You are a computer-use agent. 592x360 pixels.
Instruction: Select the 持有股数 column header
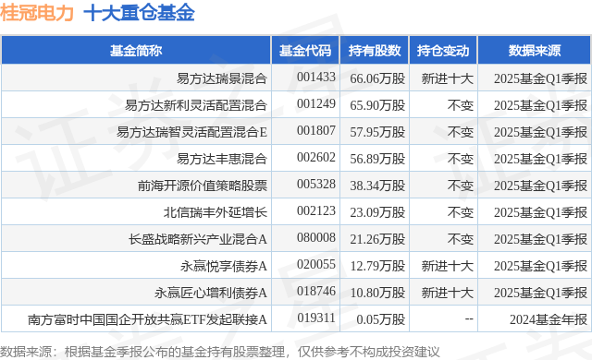pyautogui.click(x=374, y=51)
